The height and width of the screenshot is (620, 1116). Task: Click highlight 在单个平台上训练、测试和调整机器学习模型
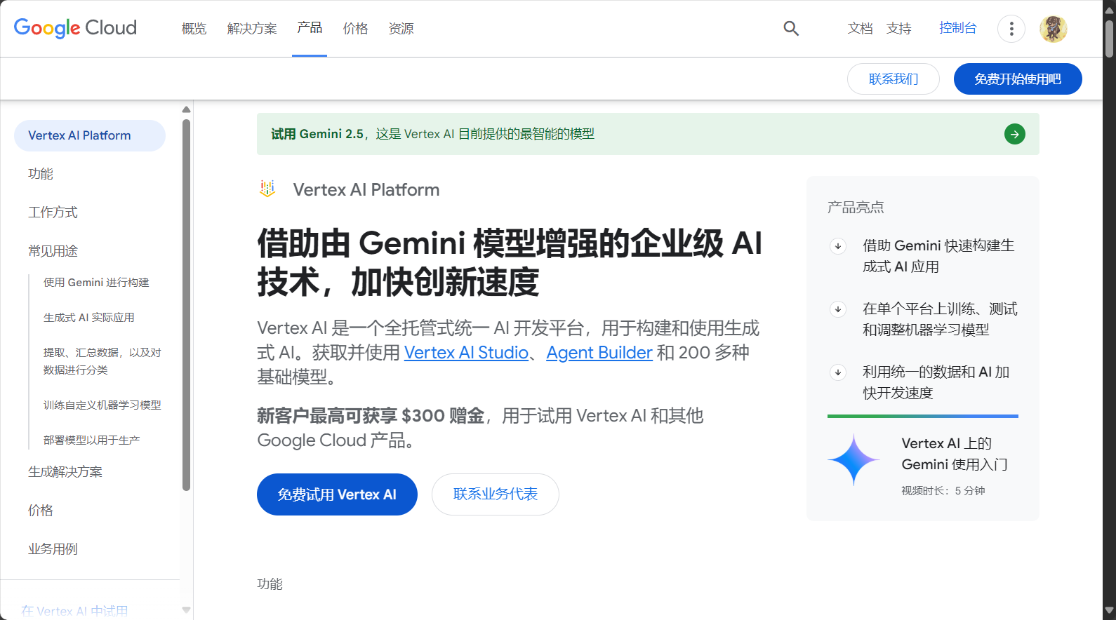tap(940, 319)
